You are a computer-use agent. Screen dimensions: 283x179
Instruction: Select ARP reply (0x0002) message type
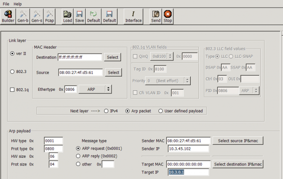(78, 156)
